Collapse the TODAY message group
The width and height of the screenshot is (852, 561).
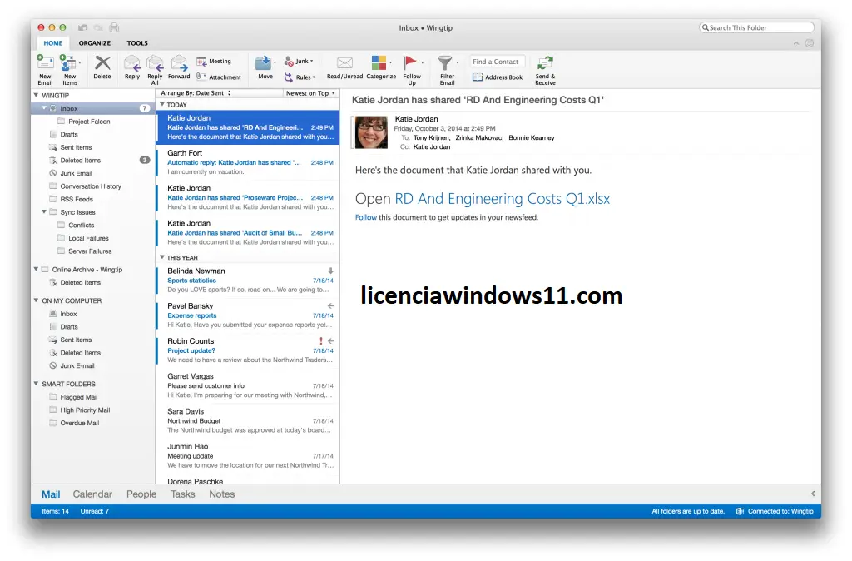pos(162,104)
